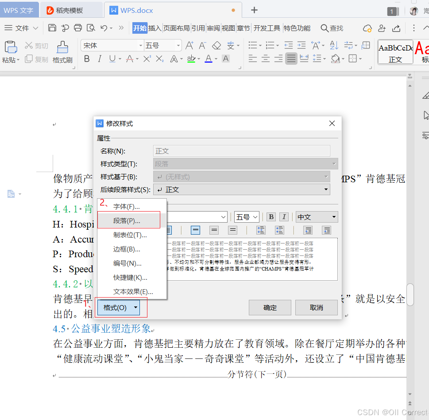Toggle Bold button in Modify Style dialog
This screenshot has width=429, height=420.
pyautogui.click(x=271, y=217)
